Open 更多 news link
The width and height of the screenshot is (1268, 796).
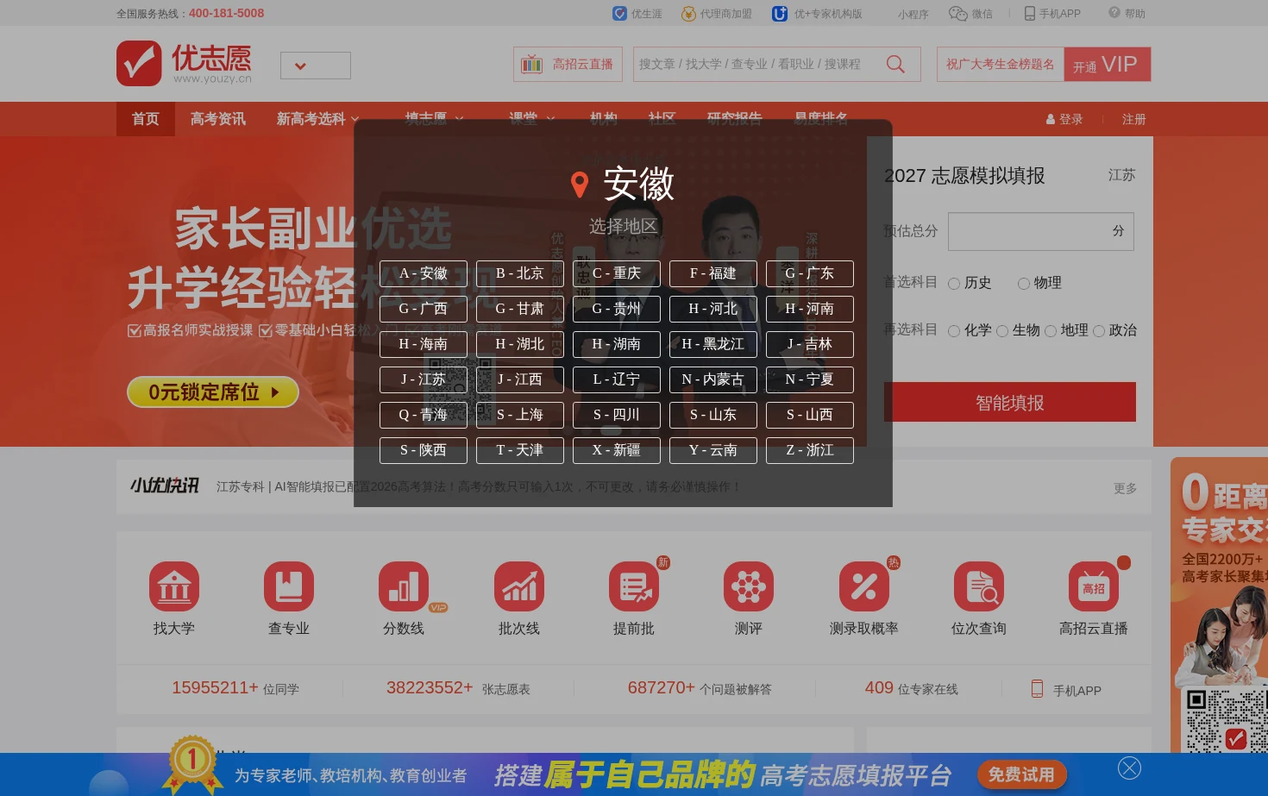(x=1126, y=488)
